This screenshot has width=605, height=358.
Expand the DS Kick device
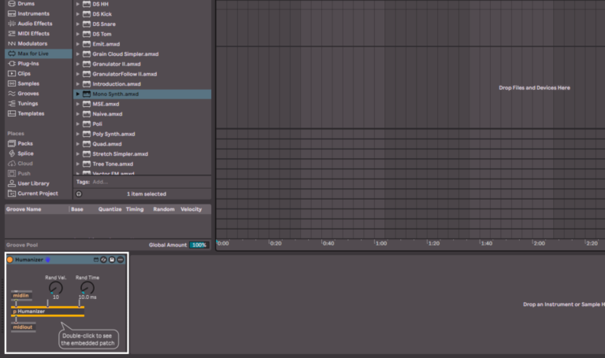[77, 14]
